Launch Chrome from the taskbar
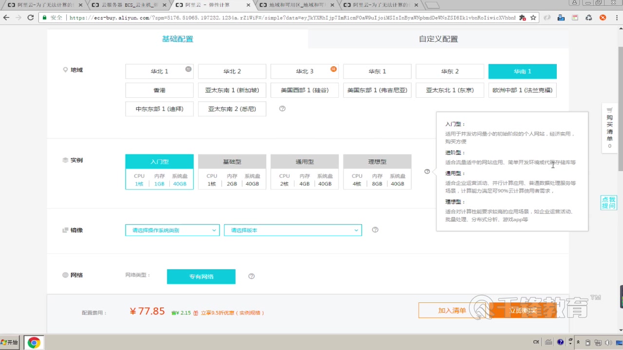This screenshot has width=623, height=350. tap(34, 342)
